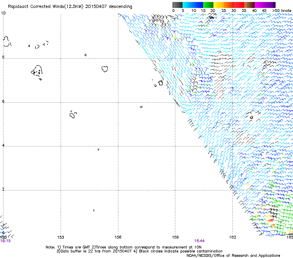Click legend tick label '25'
Screen dimensions: 293x258
tap(224, 11)
